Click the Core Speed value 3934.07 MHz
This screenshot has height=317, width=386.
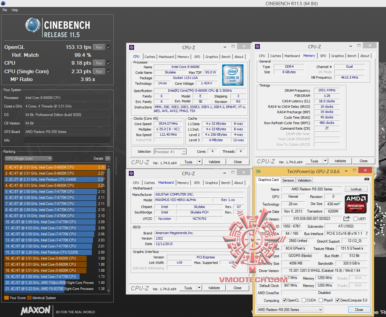[168, 124]
